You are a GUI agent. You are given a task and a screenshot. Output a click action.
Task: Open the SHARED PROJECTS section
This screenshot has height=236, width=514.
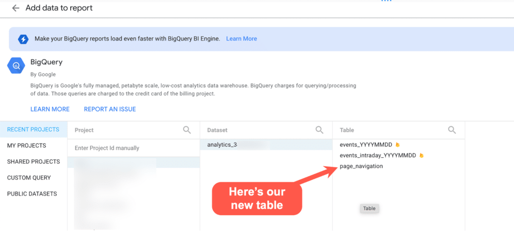click(34, 162)
